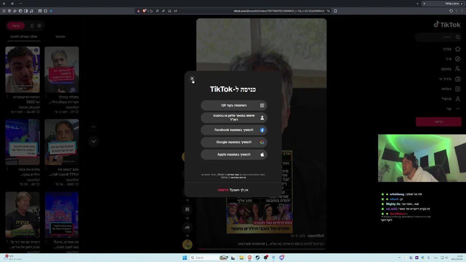The height and width of the screenshot is (262, 466).
Task: Open video thumbnail with 21 likes
Action: pos(62,70)
